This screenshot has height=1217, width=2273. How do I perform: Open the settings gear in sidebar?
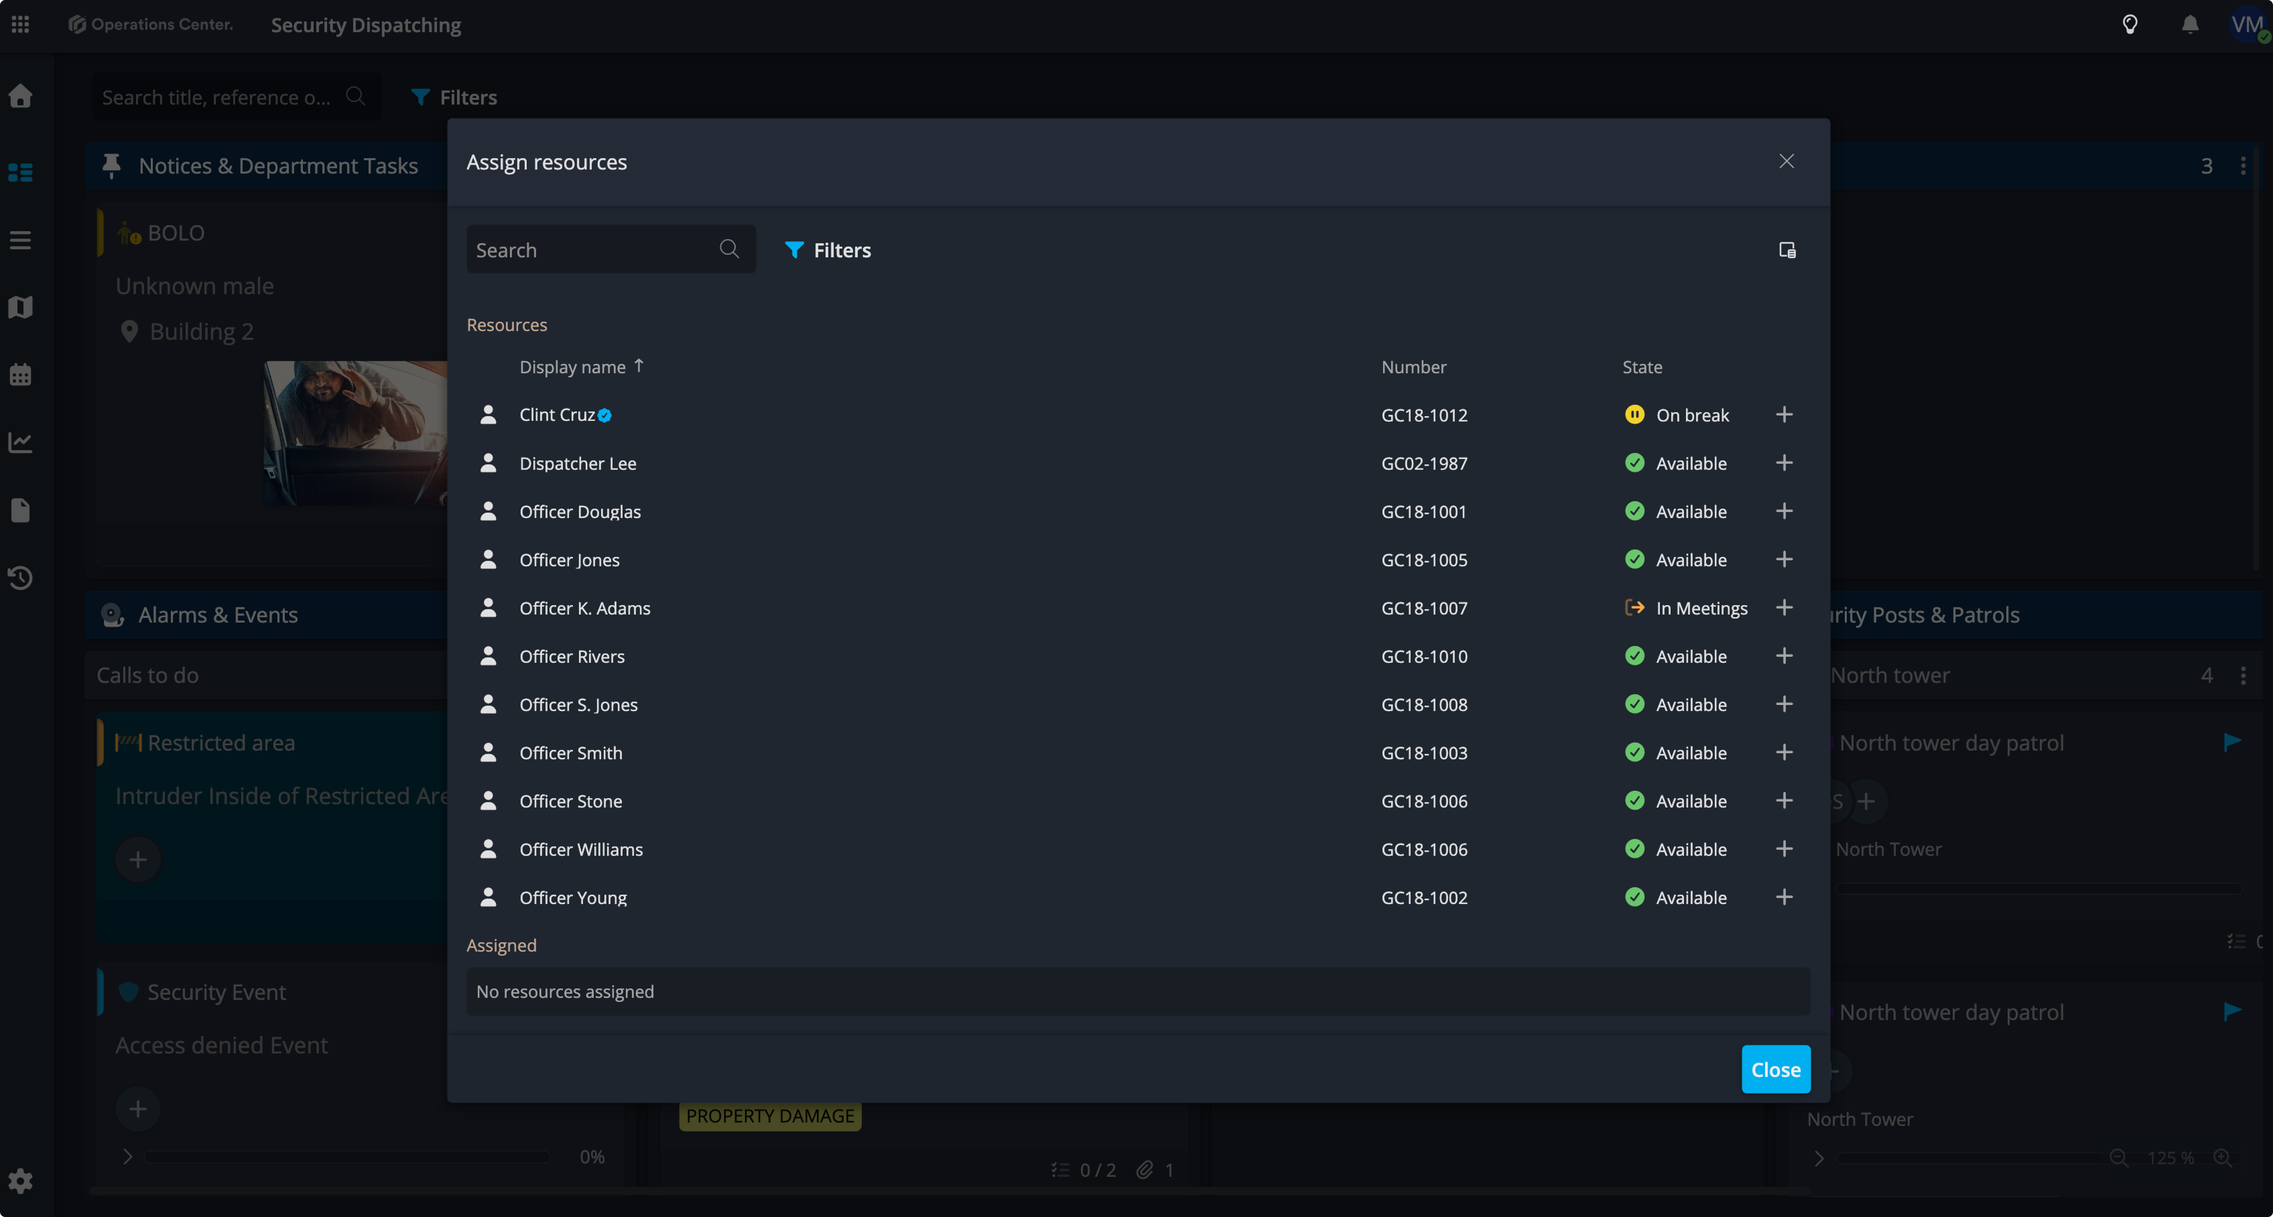point(20,1181)
